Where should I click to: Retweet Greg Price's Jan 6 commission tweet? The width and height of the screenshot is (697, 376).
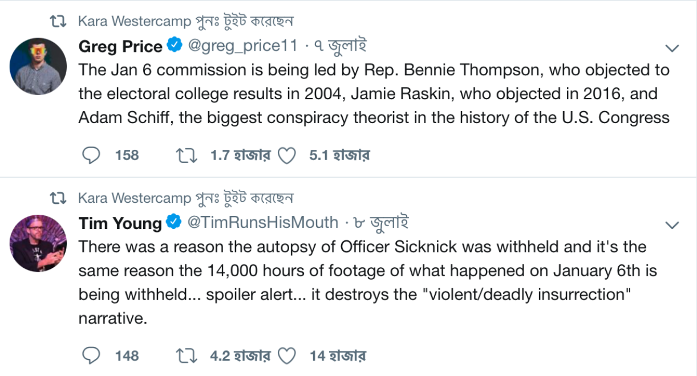pos(187,156)
